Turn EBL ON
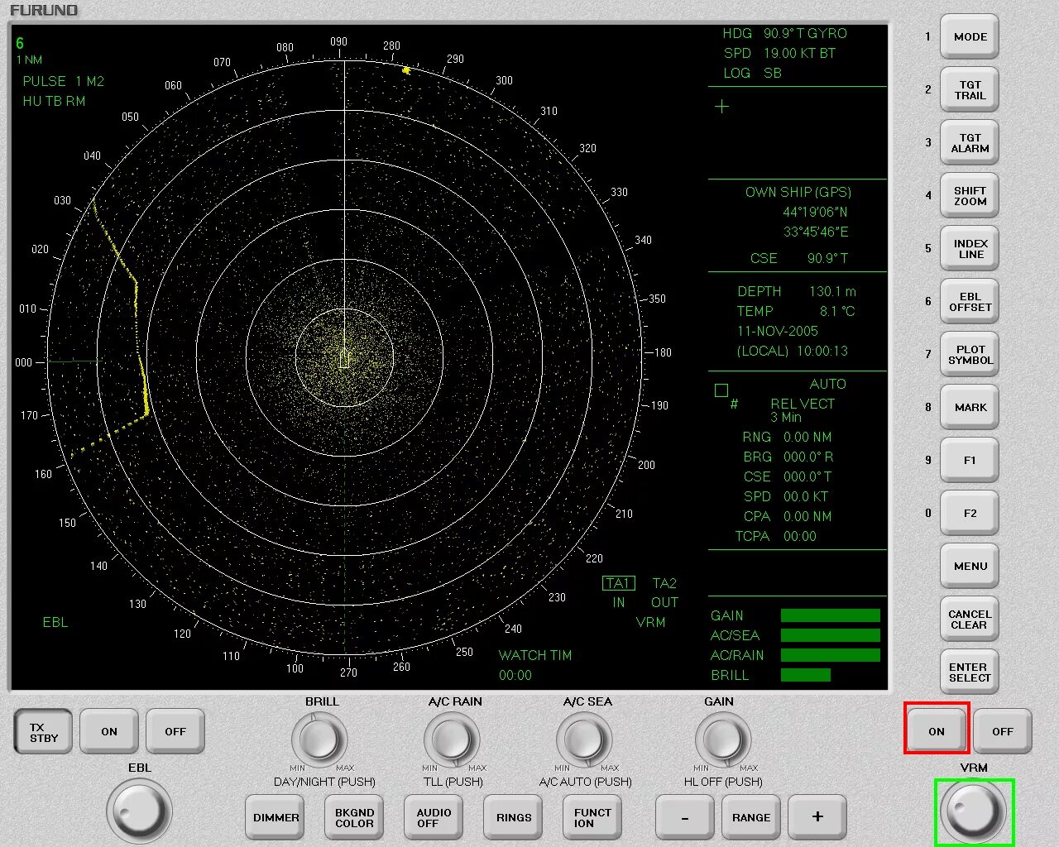This screenshot has width=1059, height=847. 109,732
